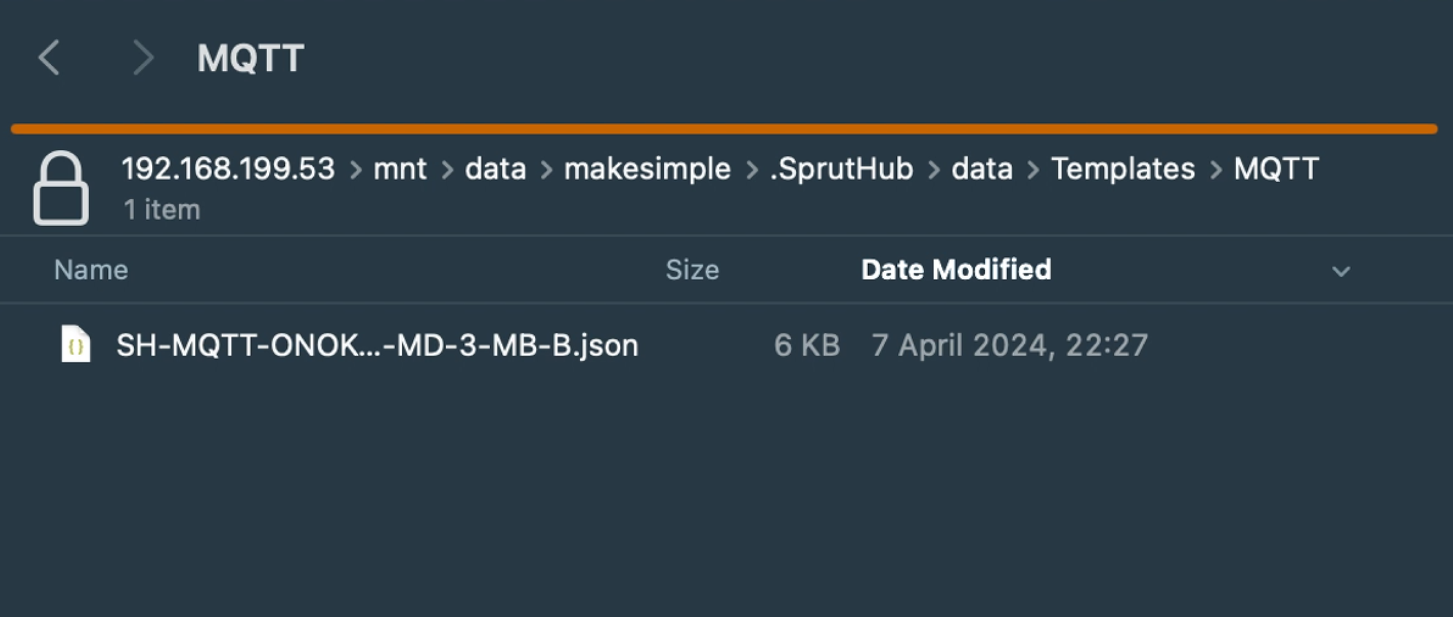Click the MQTT window title
The image size is (1453, 617).
[251, 58]
